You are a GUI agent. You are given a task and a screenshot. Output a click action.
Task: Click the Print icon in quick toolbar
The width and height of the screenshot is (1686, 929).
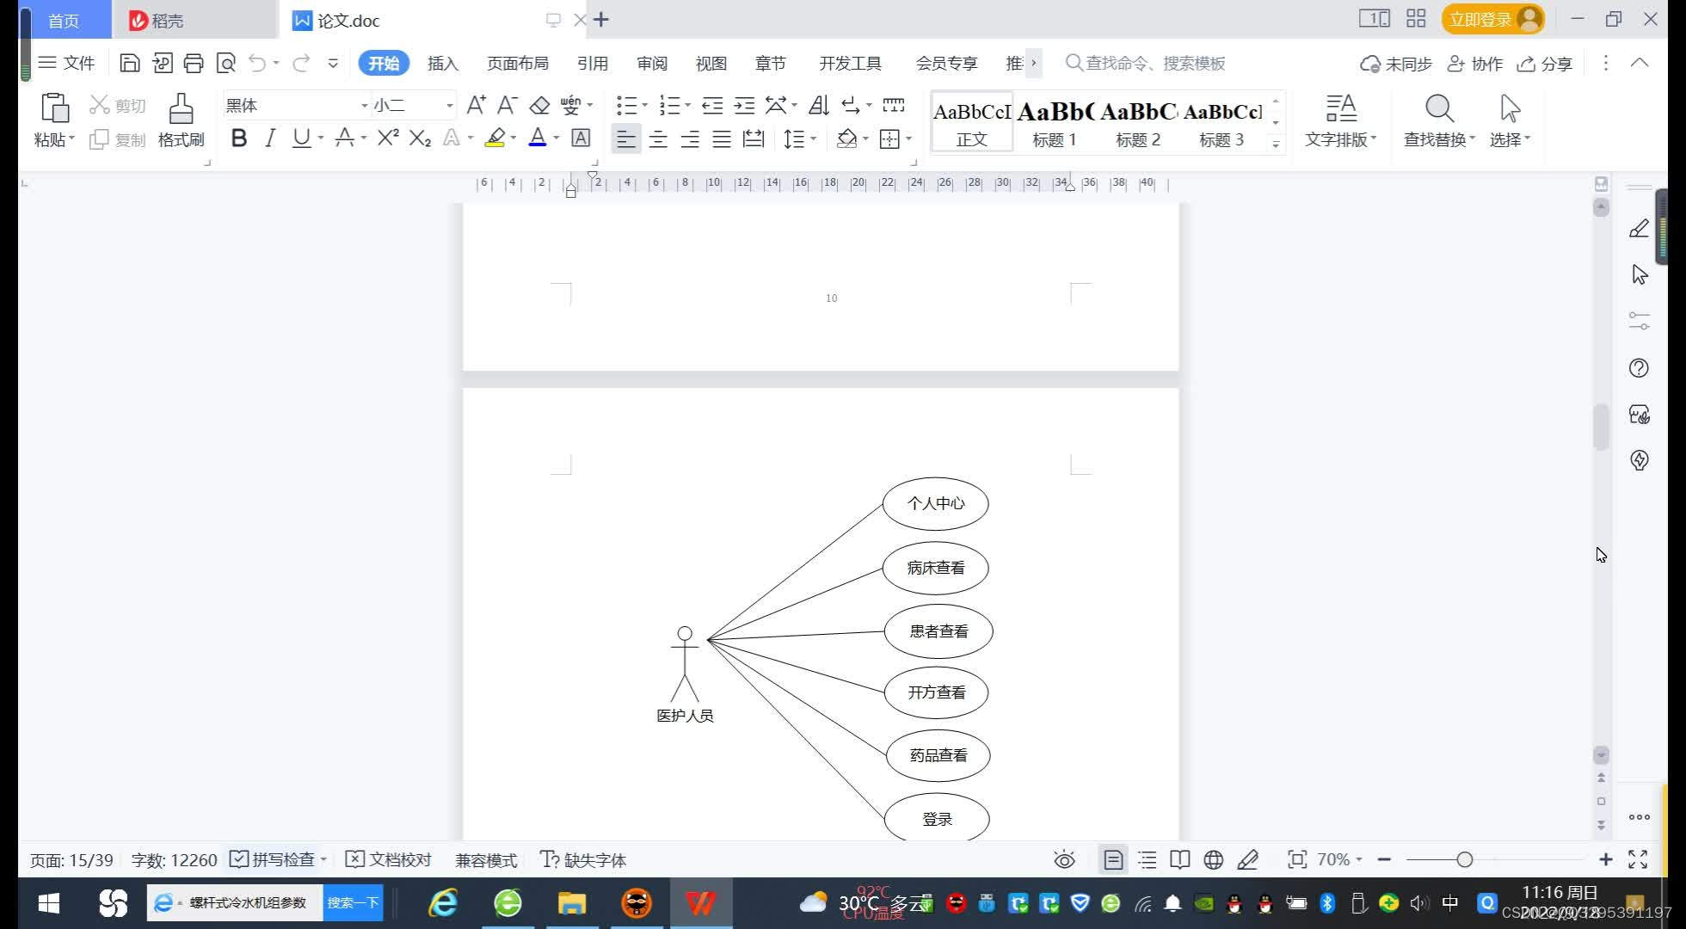194,63
